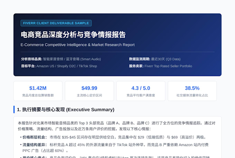Click the 竞品月度总估算销售额 label
This screenshot has height=158, width=235.
38,95
